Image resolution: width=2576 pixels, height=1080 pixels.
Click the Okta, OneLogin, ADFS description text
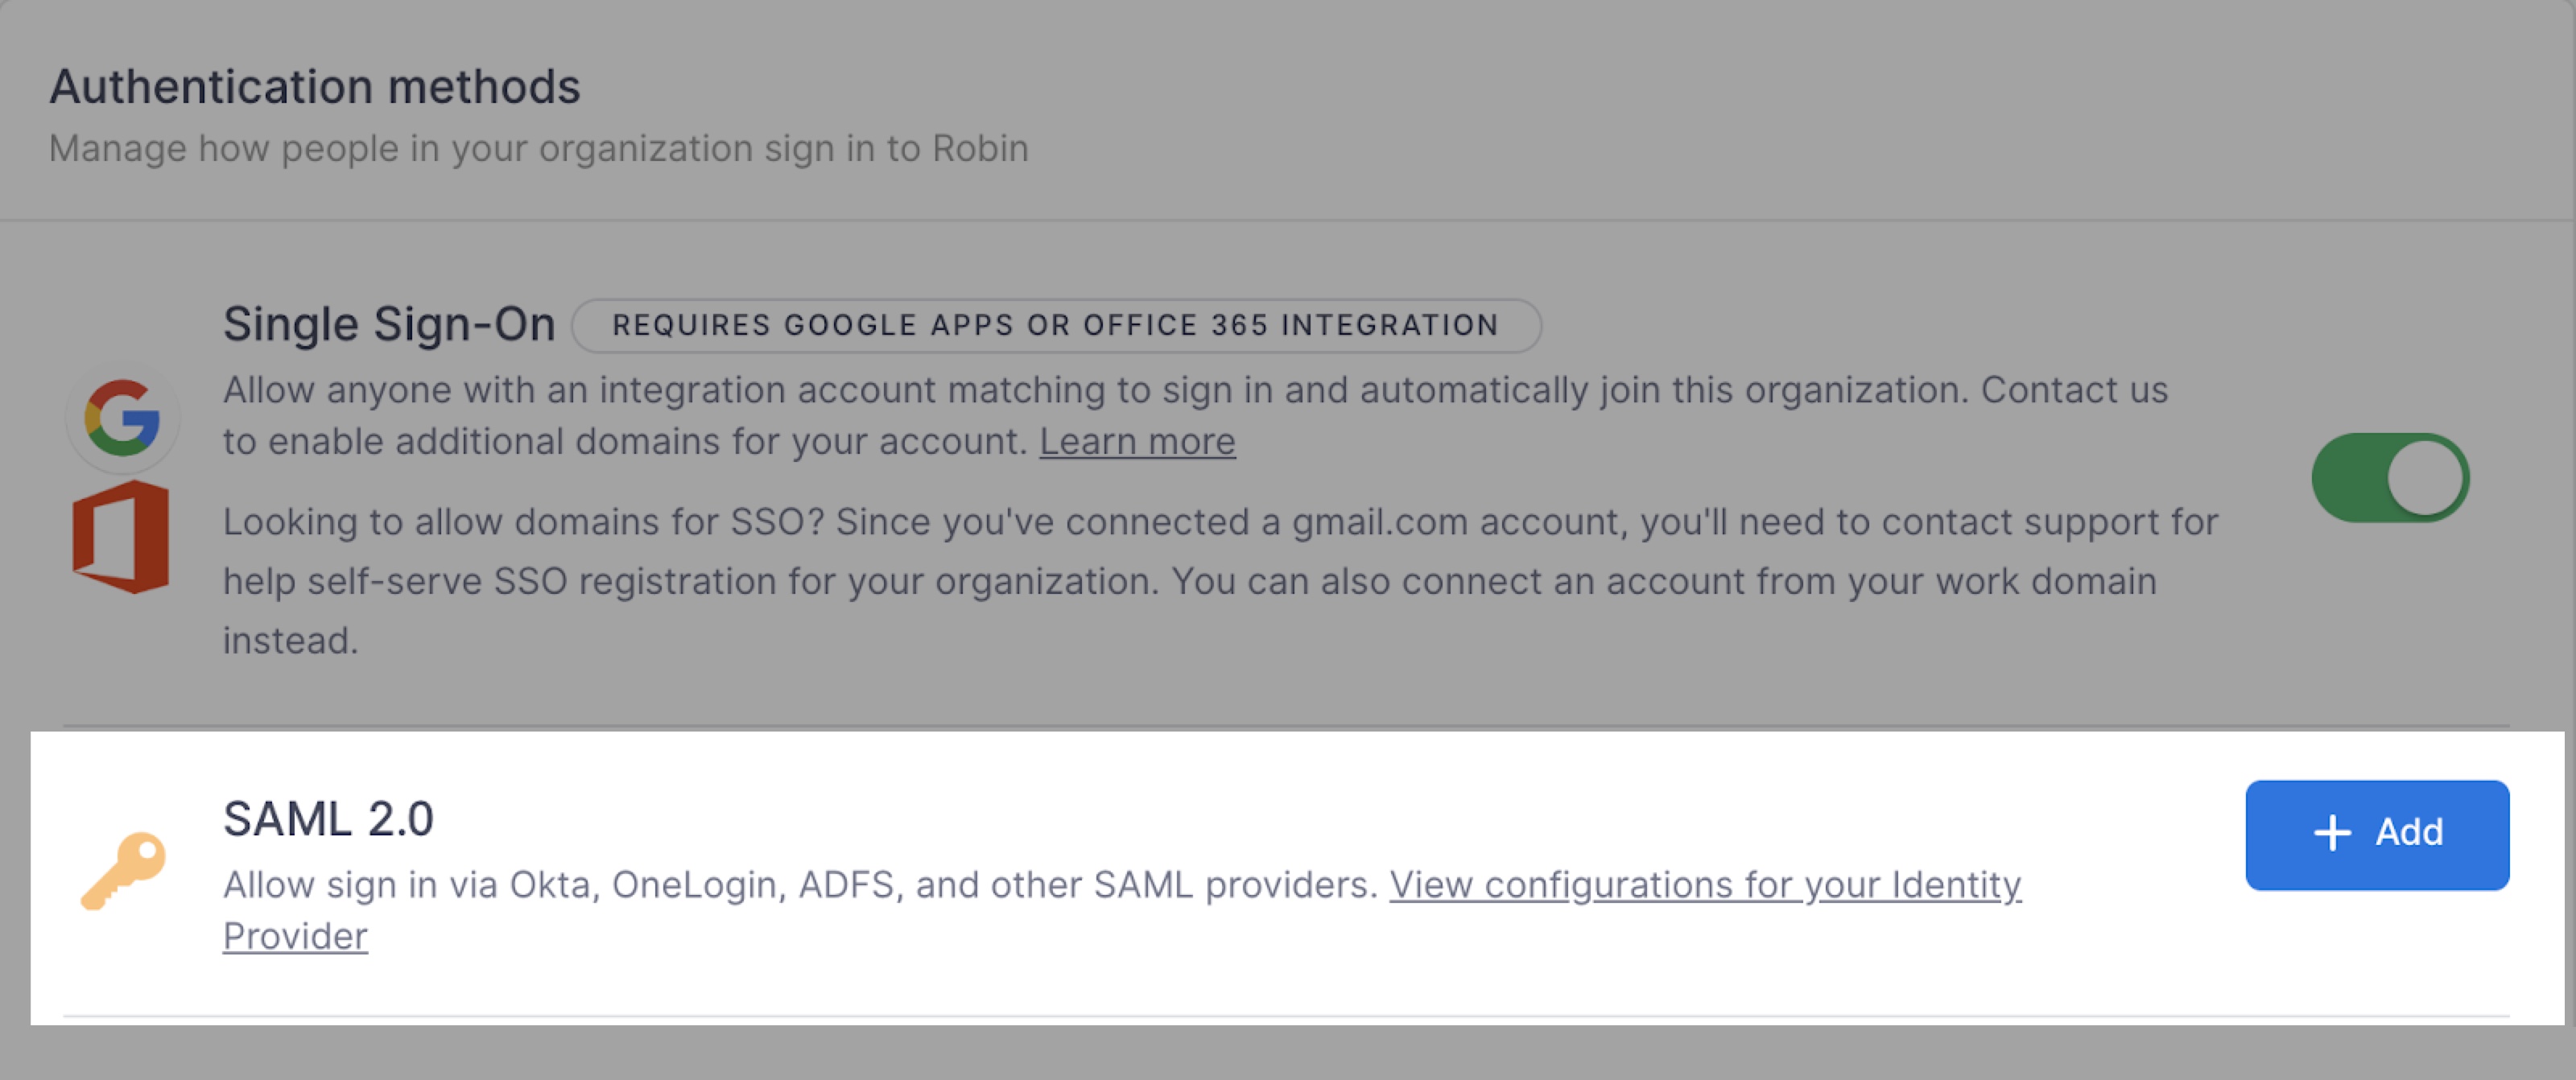tap(800, 885)
